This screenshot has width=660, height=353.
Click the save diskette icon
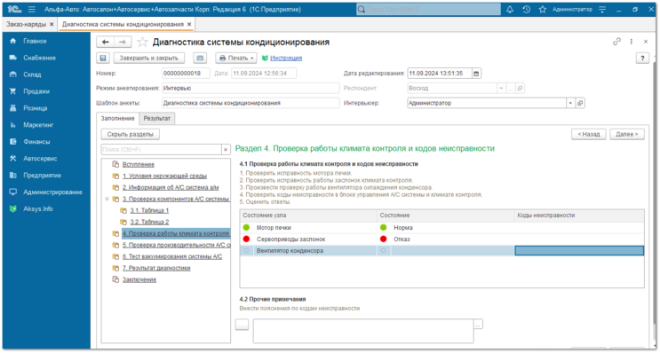[103, 58]
